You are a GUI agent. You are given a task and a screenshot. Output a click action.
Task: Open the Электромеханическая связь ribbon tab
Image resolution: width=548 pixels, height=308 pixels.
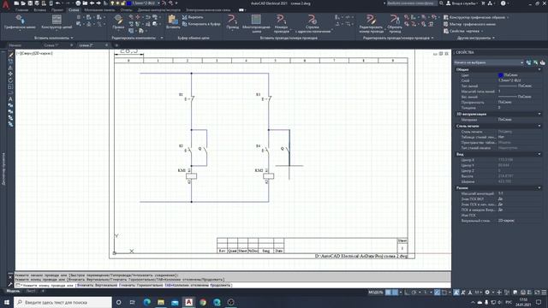click(x=208, y=10)
